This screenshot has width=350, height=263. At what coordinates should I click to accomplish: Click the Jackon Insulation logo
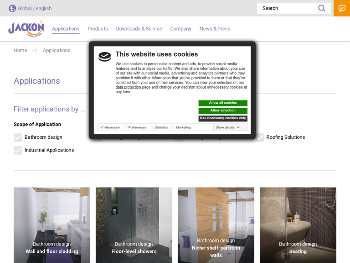(x=26, y=28)
